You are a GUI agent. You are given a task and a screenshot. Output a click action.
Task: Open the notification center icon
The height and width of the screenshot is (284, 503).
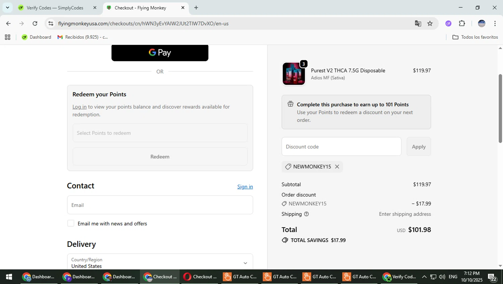(x=492, y=277)
